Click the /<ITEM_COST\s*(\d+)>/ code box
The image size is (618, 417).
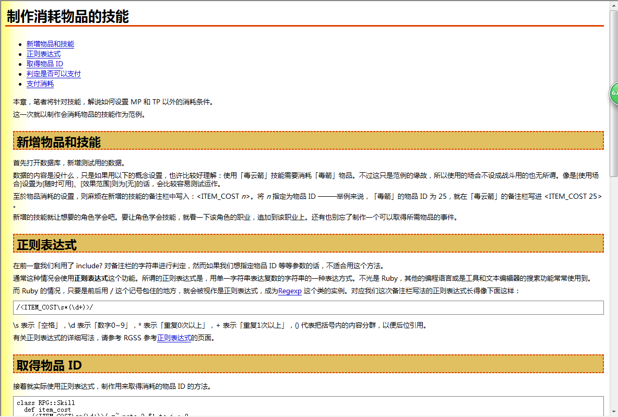coord(308,308)
